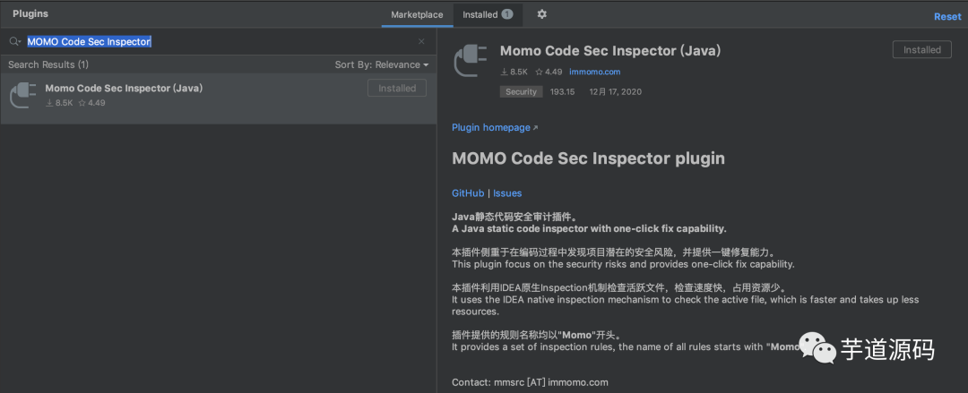Image resolution: width=968 pixels, height=393 pixels.
Task: Click the 4.49 rating in details
Action: [549, 72]
